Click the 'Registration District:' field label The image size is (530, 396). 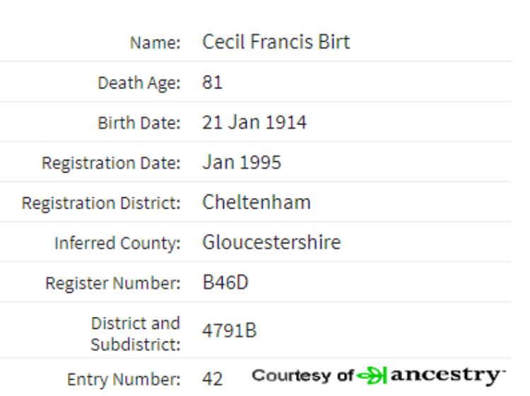(x=101, y=203)
